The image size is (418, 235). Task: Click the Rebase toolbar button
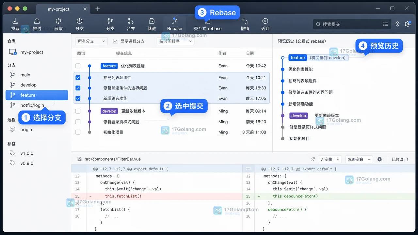(x=175, y=24)
